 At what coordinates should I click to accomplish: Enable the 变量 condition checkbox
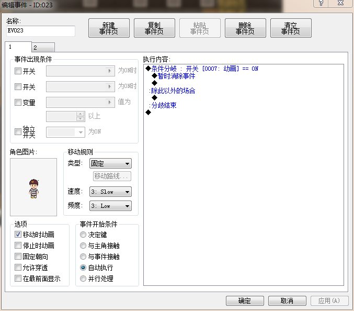click(x=18, y=102)
